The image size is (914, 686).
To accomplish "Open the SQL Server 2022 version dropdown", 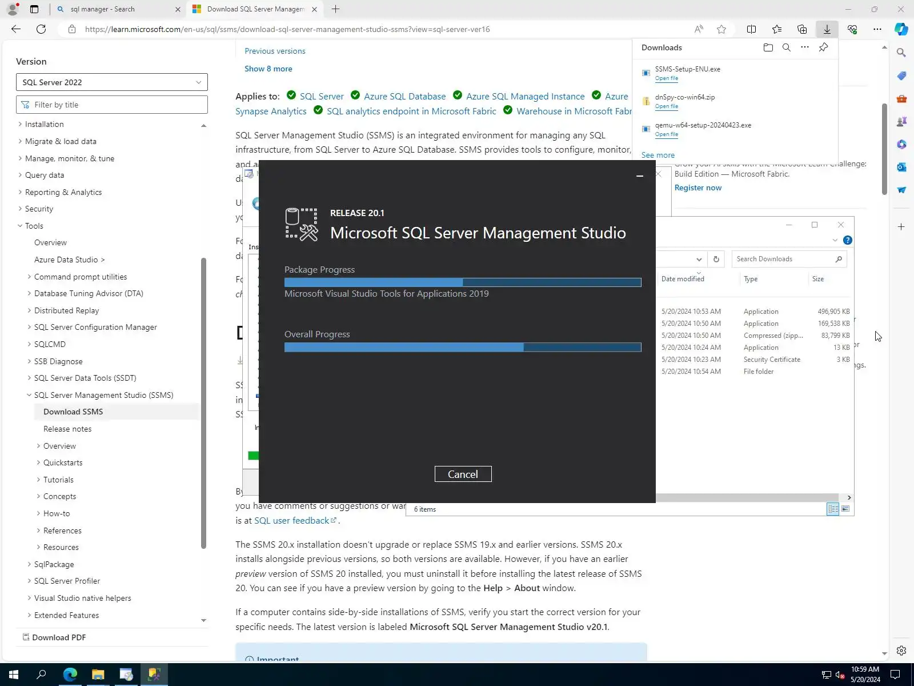I will (x=112, y=82).
